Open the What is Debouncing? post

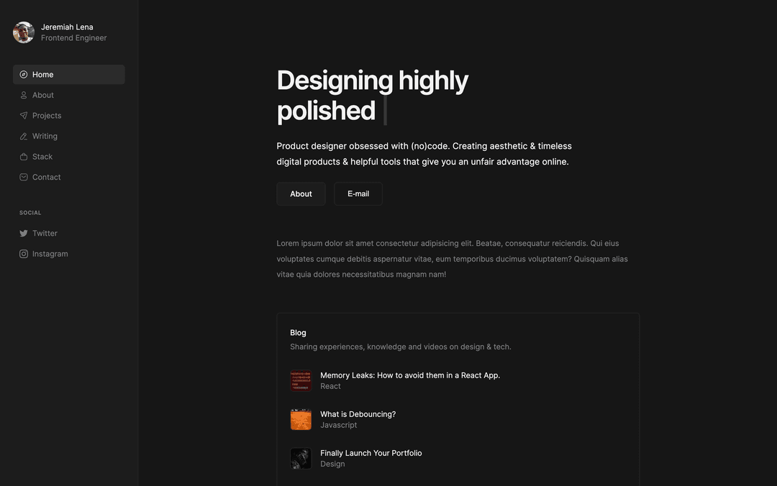point(358,414)
